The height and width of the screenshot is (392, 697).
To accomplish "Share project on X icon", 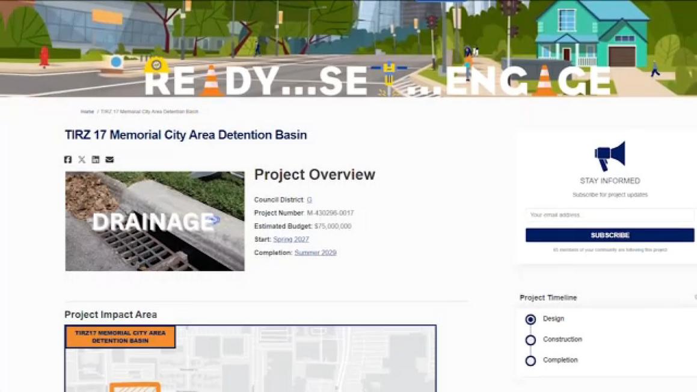I will point(82,159).
